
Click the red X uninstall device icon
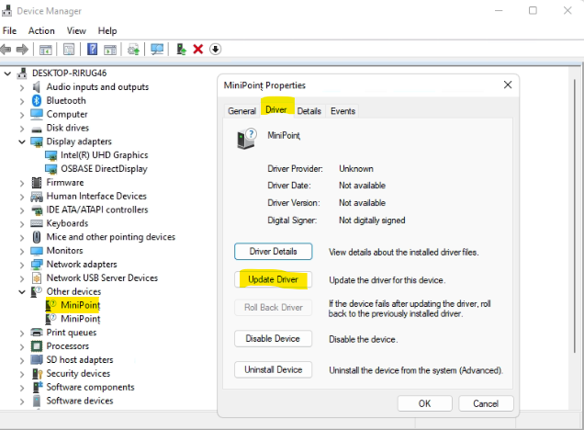tap(198, 49)
